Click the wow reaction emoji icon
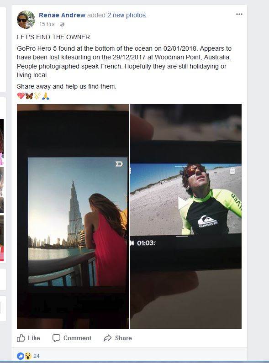Image resolution: width=269 pixels, height=363 pixels. point(28,356)
